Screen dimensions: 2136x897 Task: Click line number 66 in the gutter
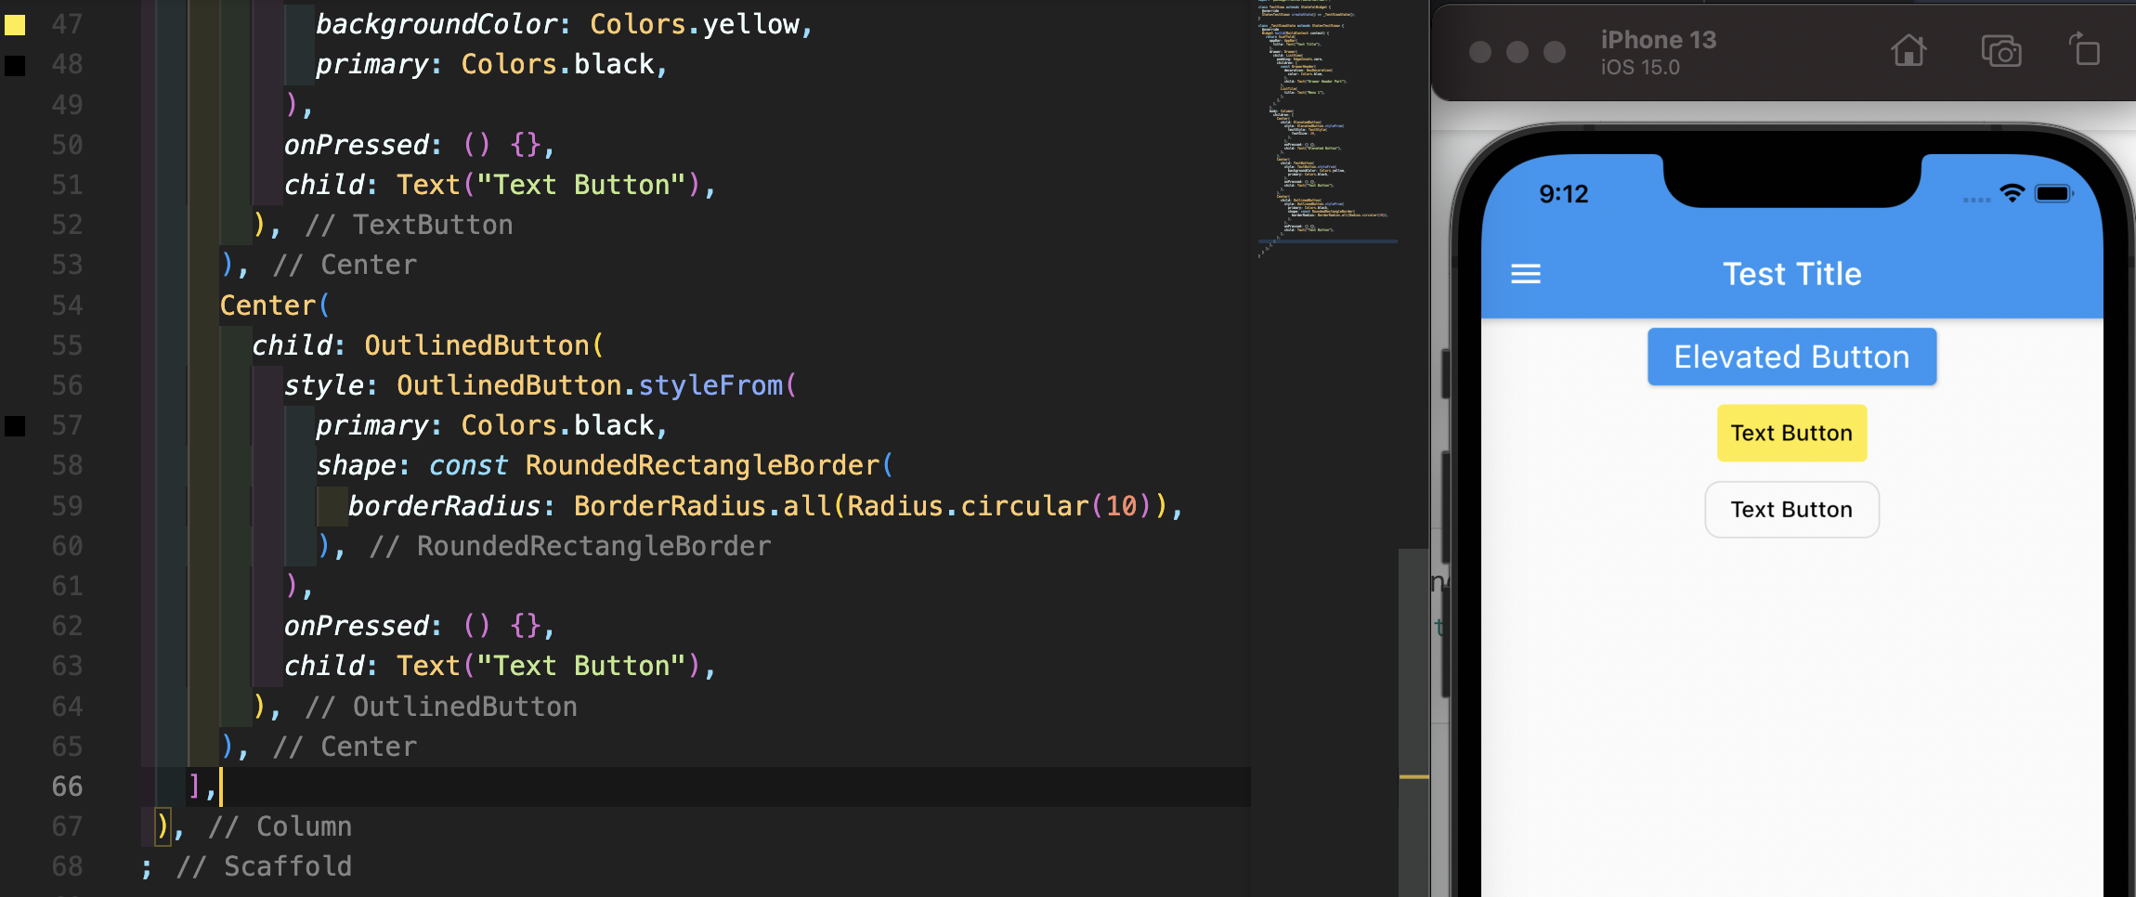pyautogui.click(x=67, y=786)
